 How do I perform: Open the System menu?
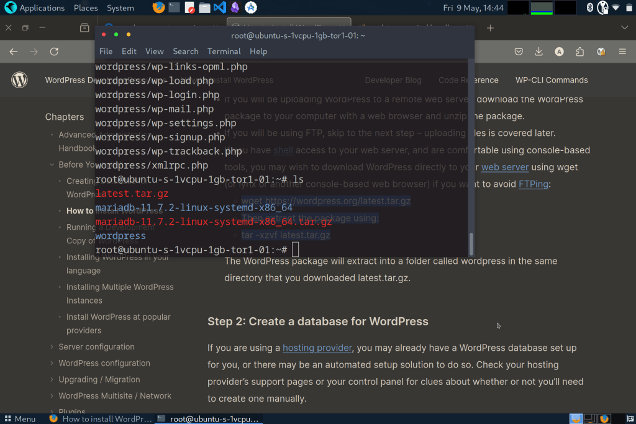(120, 7)
